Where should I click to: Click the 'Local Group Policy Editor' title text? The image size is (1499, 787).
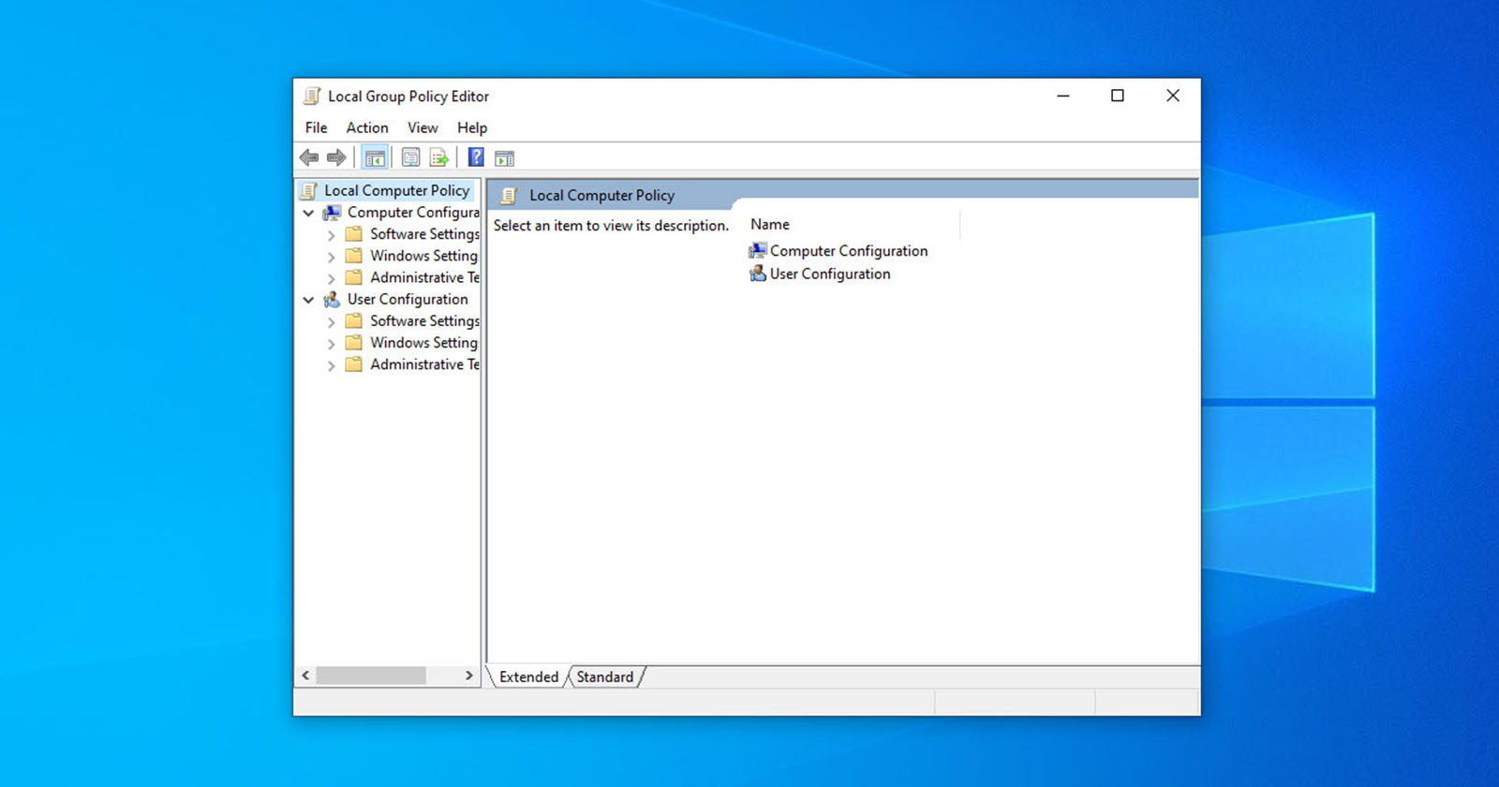pos(408,97)
